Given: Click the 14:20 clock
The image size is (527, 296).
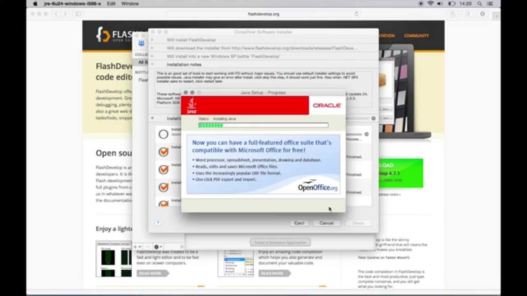Looking at the screenshot, I should click(x=465, y=3).
